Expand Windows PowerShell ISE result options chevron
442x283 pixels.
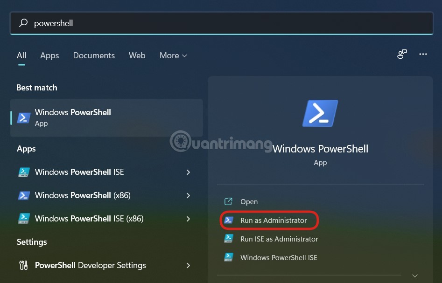[188, 172]
